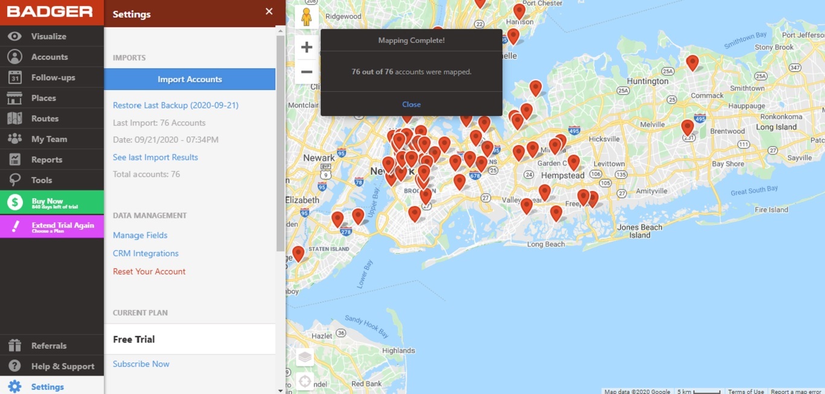Viewport: 825px width, 394px height.
Task: Click the 'Last Import: 76 Accounts' text
Action: click(159, 123)
